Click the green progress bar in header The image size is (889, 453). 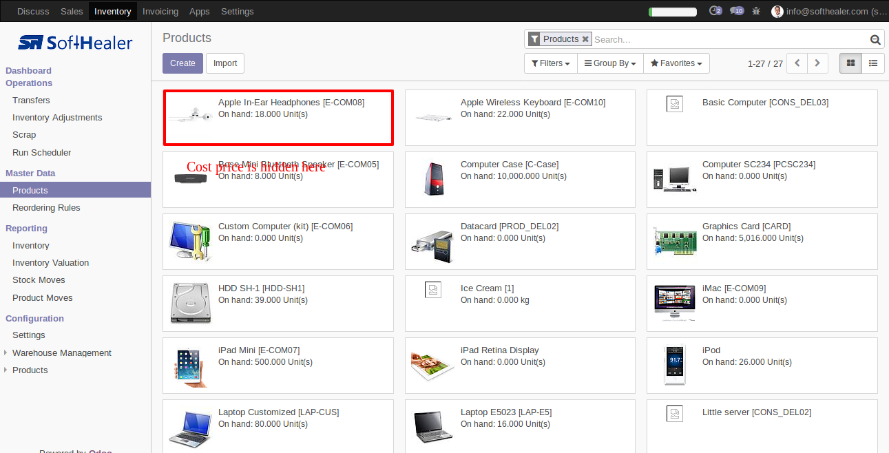[x=673, y=12]
